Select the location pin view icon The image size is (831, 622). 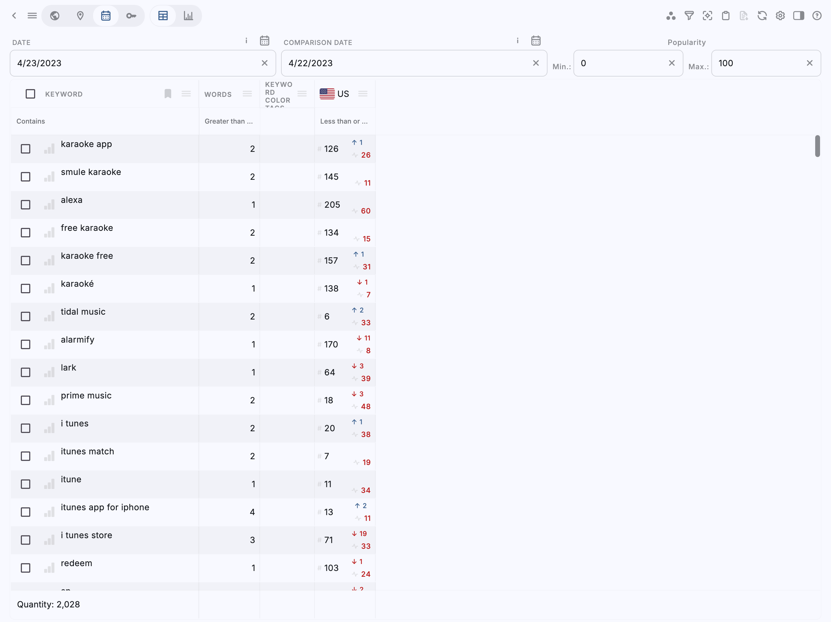80,16
